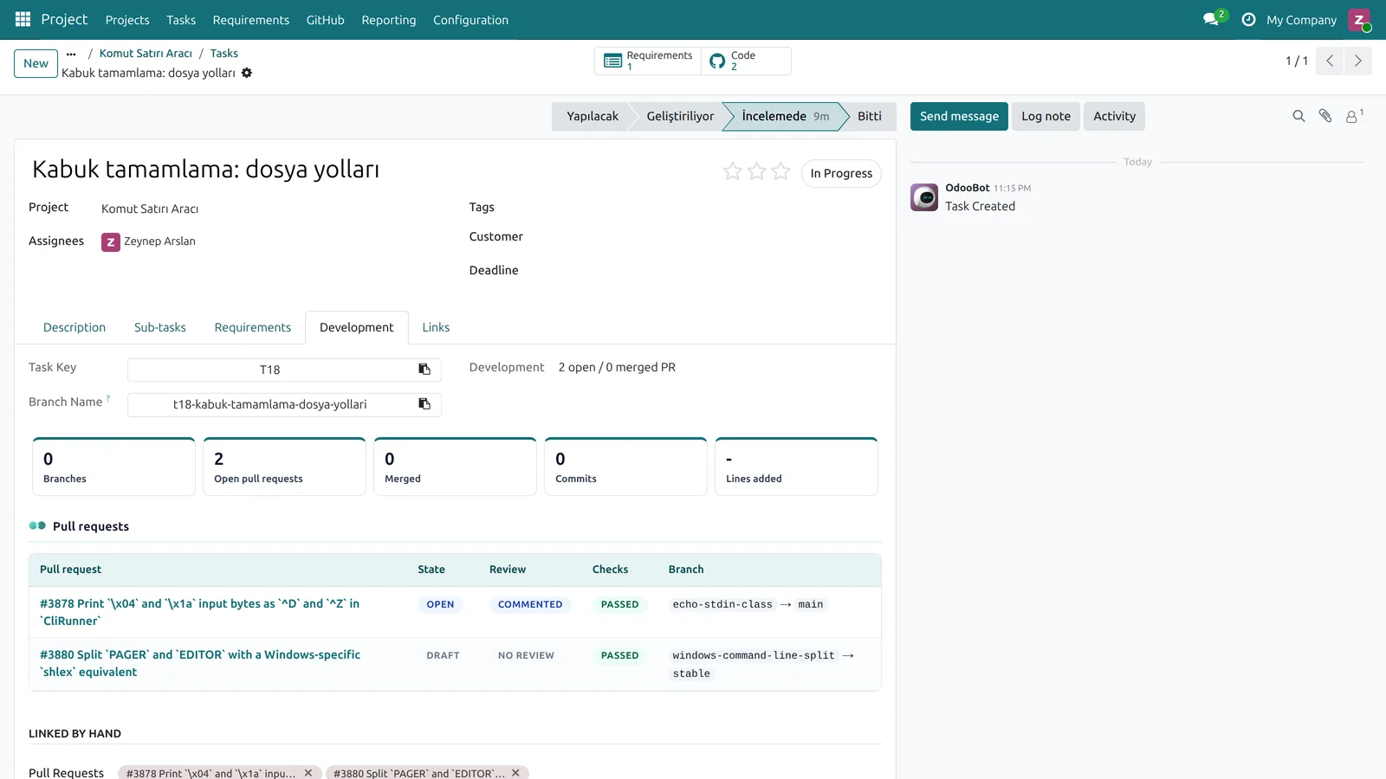Set priority to first star

click(733, 171)
